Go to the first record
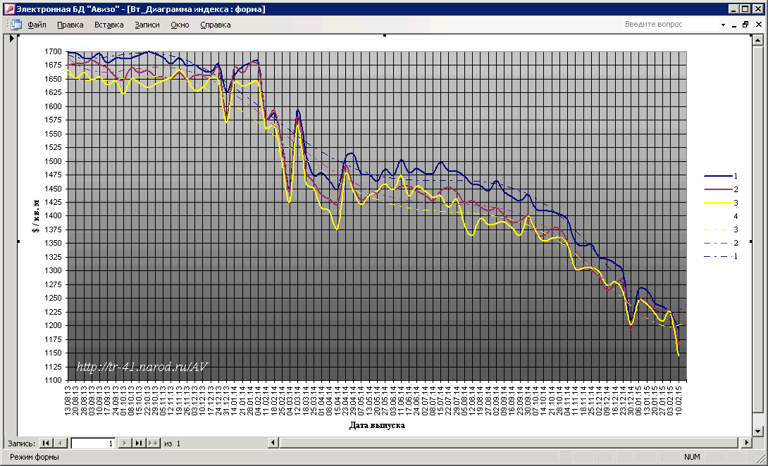768x466 pixels. 46,443
